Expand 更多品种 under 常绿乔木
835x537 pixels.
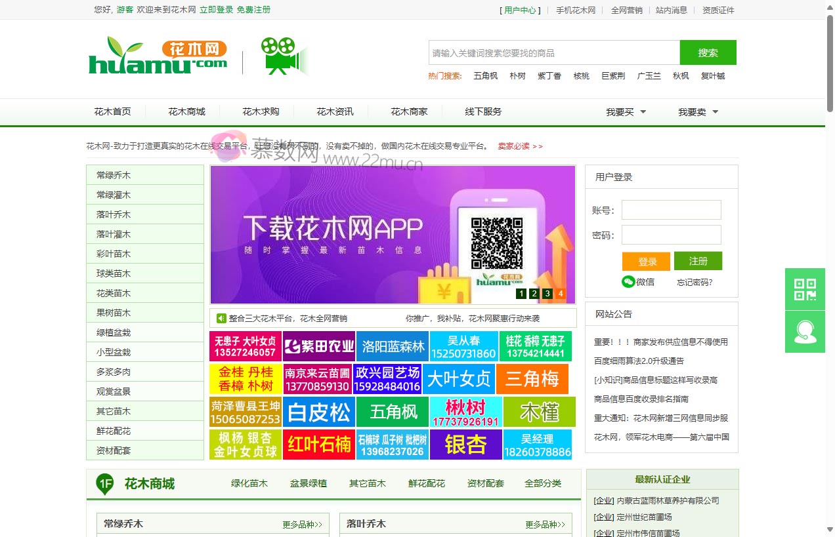point(303,525)
